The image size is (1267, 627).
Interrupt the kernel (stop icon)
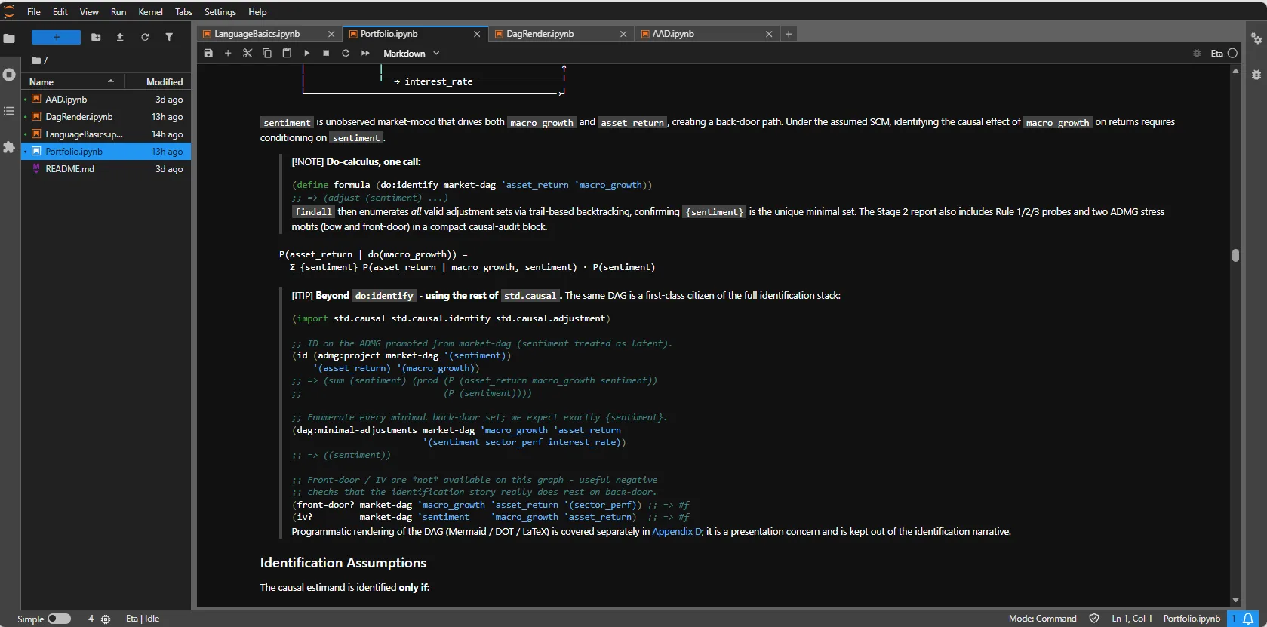coord(326,53)
